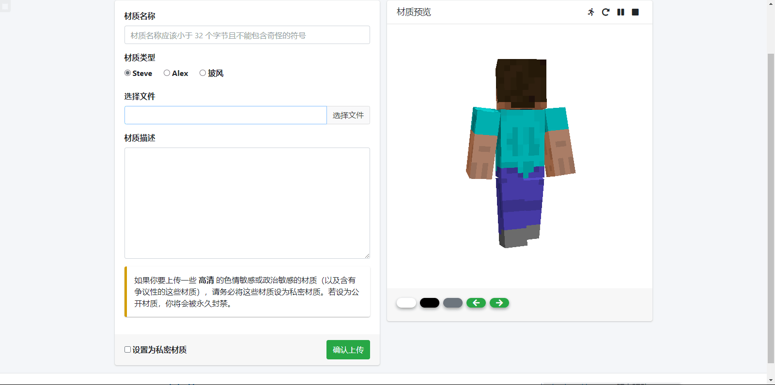This screenshot has width=775, height=385.
Task: Submit with the 确认上传 button
Action: (348, 350)
